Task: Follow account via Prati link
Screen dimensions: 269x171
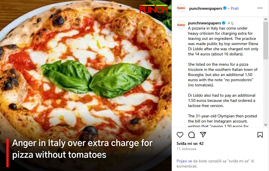Action: (235, 8)
